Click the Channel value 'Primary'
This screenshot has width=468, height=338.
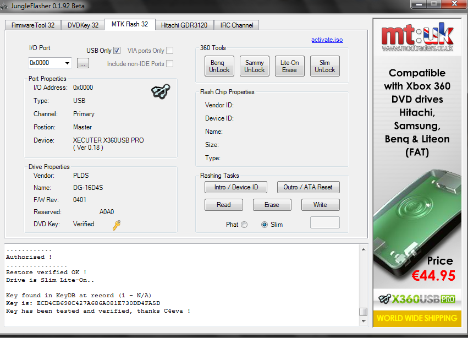tap(84, 114)
